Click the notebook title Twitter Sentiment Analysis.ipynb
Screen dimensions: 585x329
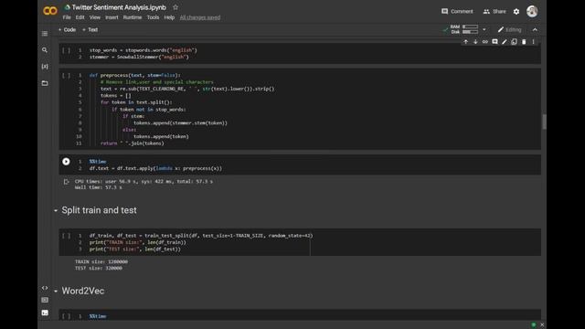(x=119, y=7)
